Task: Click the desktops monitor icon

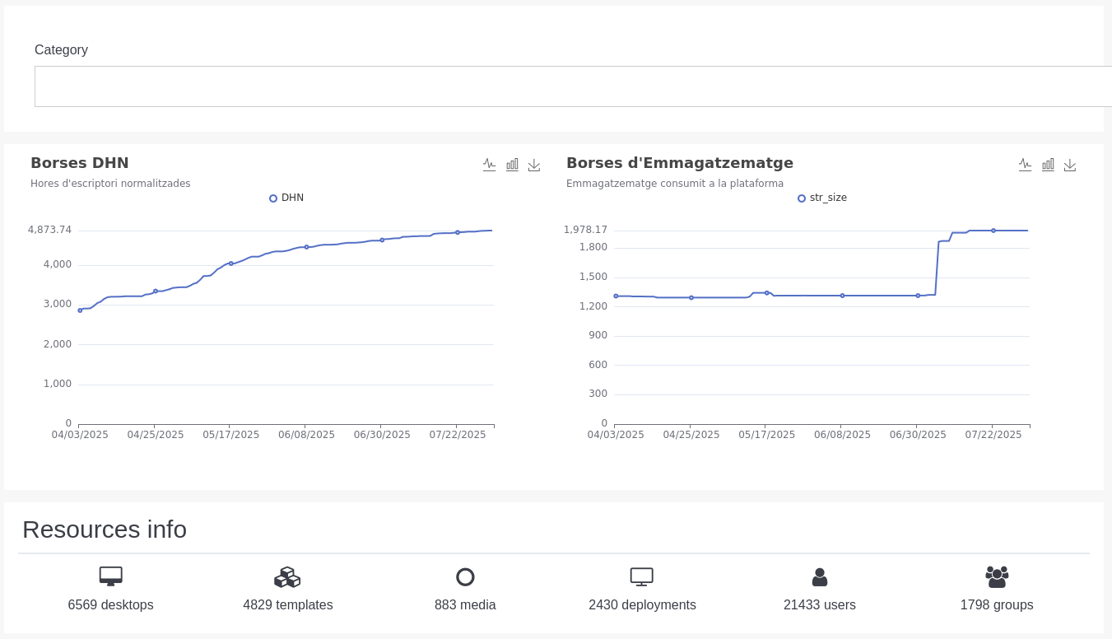Action: (110, 576)
